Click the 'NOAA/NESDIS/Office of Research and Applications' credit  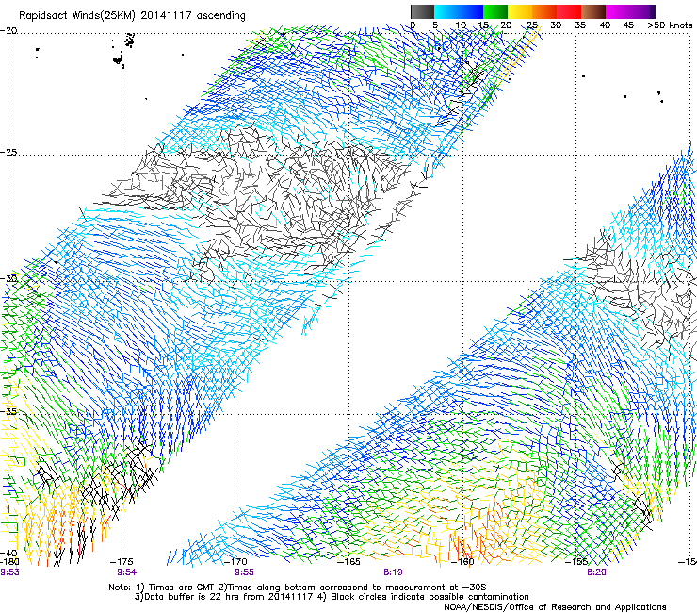tap(555, 607)
